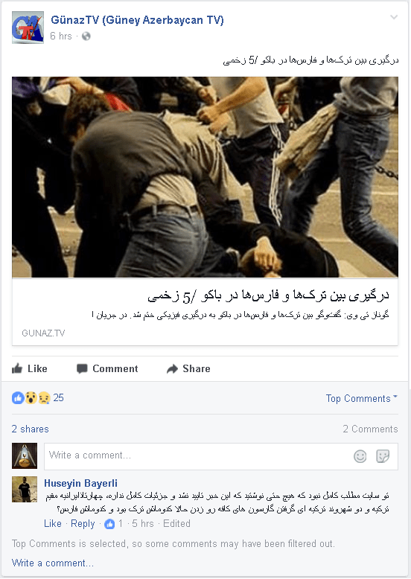This screenshot has width=411, height=579.
Task: Open the sticker picker icon
Action: (383, 456)
